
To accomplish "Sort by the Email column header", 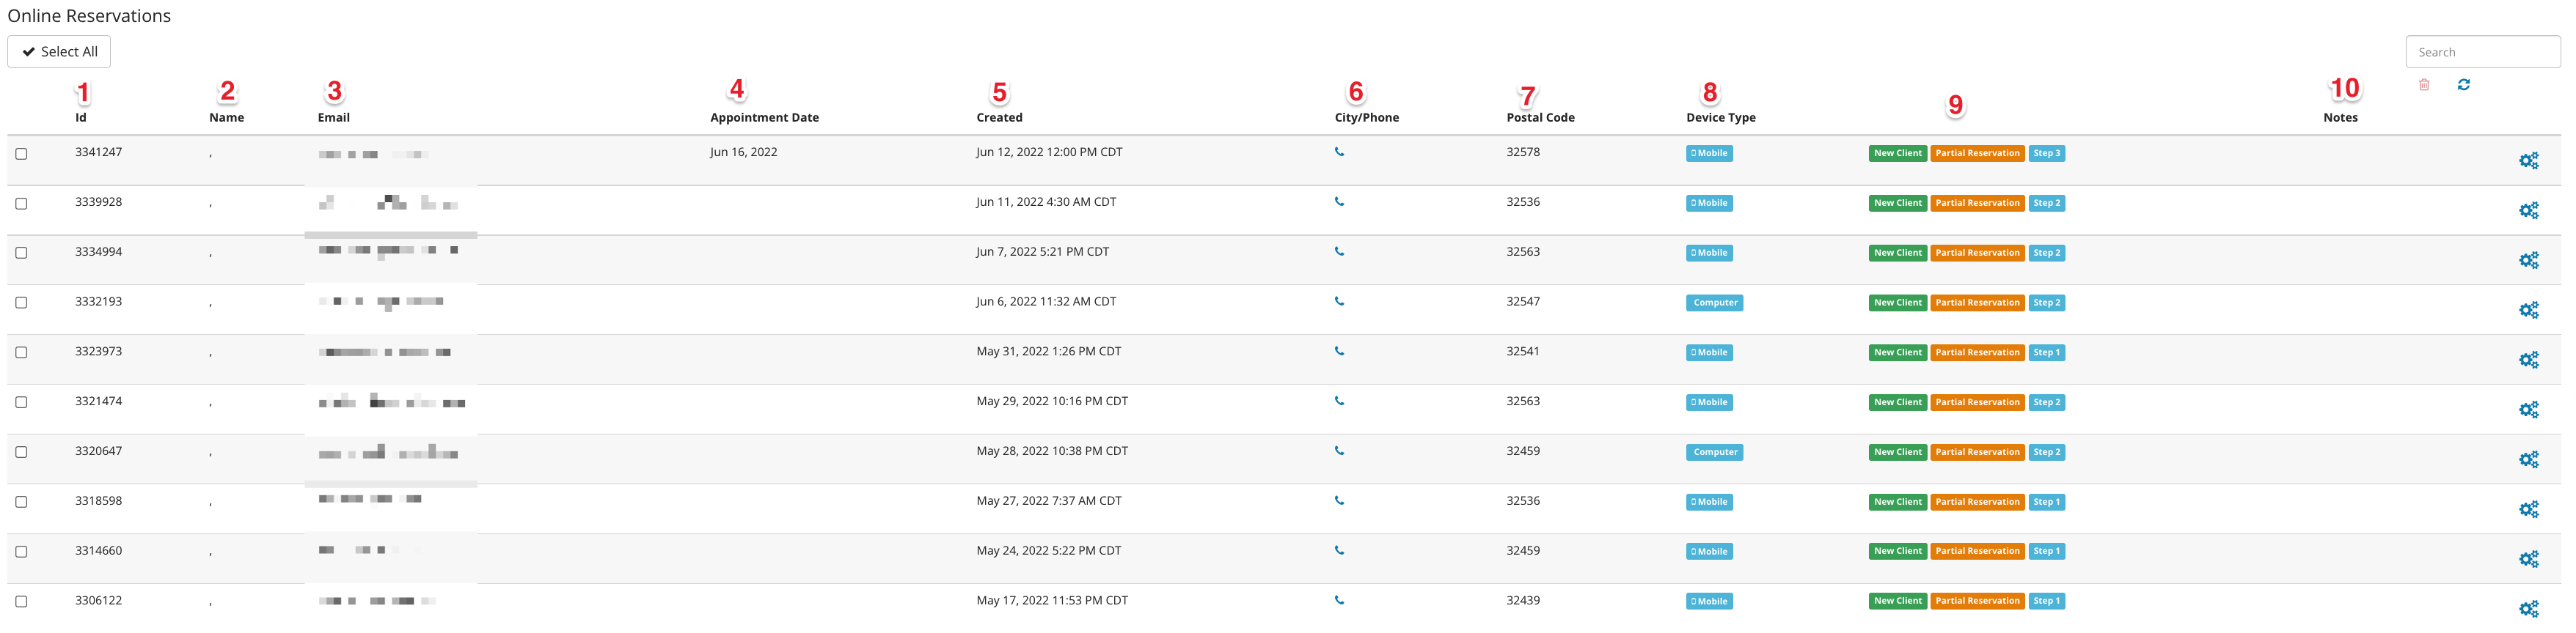I will pyautogui.click(x=334, y=118).
